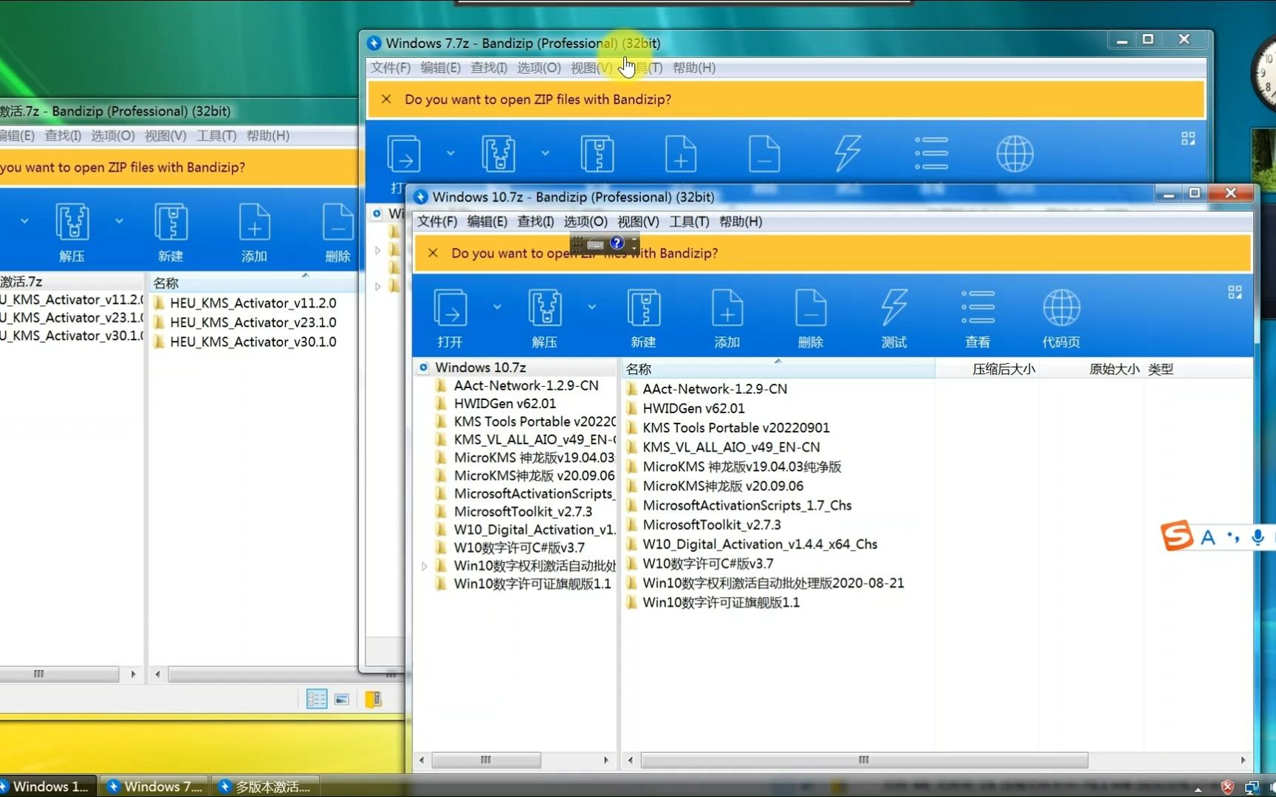Open dropdown arrow next to Open in Windows 7.7z

point(450,153)
